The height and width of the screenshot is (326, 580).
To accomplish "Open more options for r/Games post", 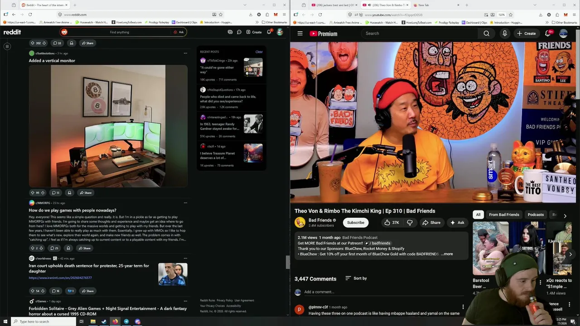I will (185, 301).
